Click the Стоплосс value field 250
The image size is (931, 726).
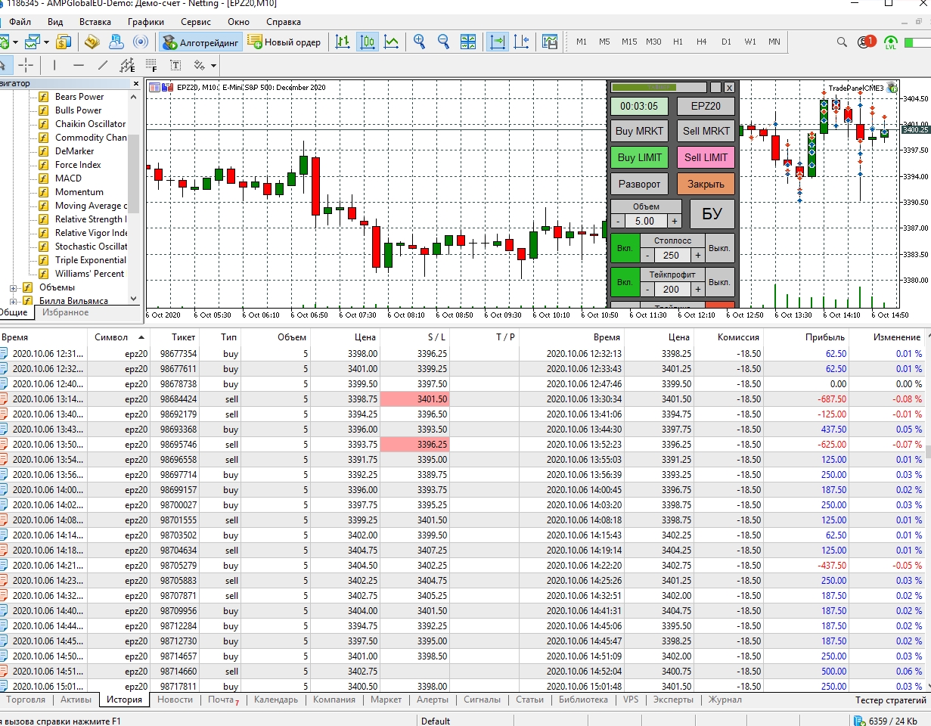pos(672,256)
